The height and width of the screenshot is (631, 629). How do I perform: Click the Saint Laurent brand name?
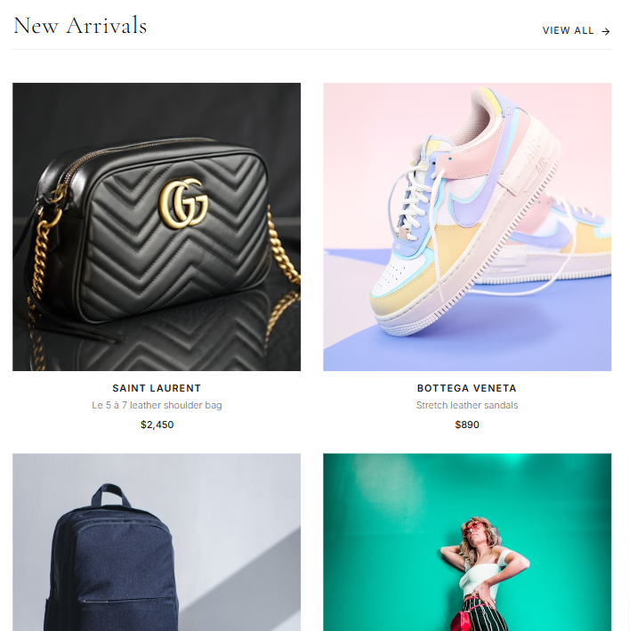(157, 388)
